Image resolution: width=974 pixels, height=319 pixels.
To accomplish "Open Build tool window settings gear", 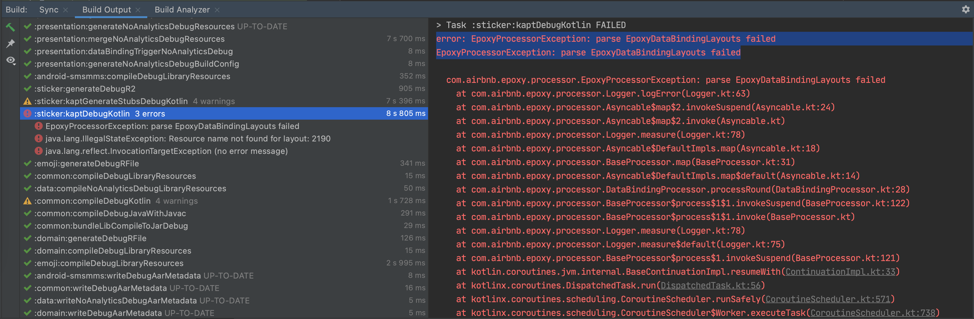I will [x=966, y=9].
